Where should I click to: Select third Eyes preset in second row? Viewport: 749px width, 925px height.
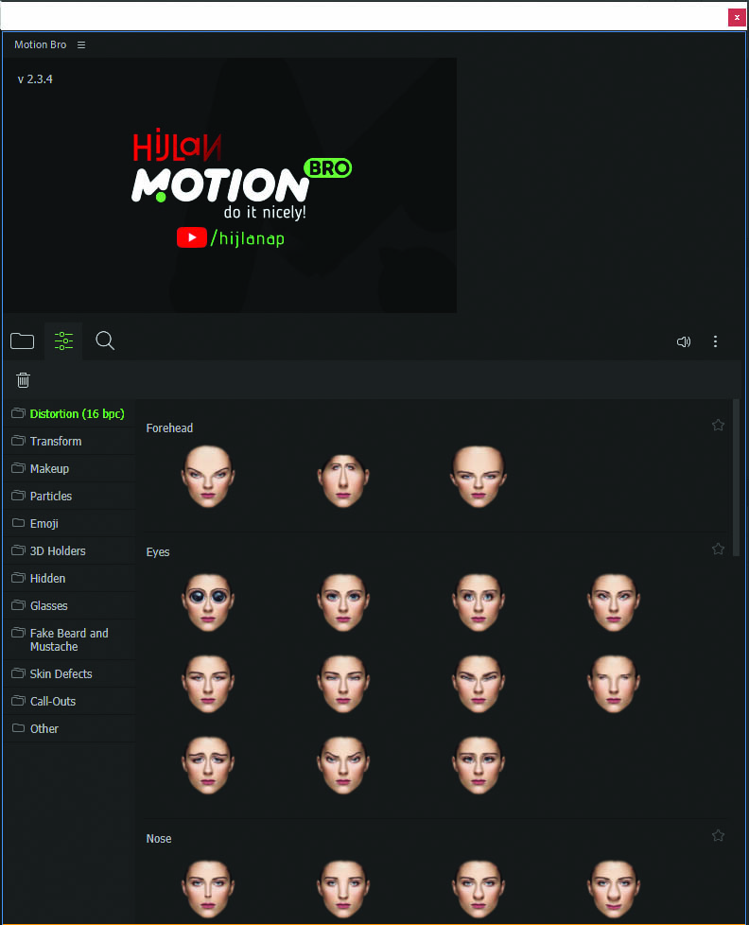point(479,684)
